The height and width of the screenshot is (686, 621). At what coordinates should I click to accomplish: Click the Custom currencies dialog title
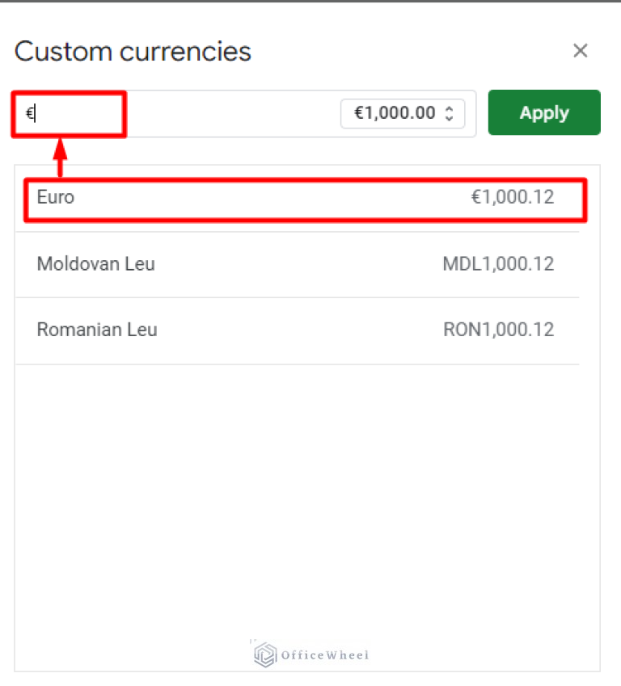pyautogui.click(x=133, y=51)
